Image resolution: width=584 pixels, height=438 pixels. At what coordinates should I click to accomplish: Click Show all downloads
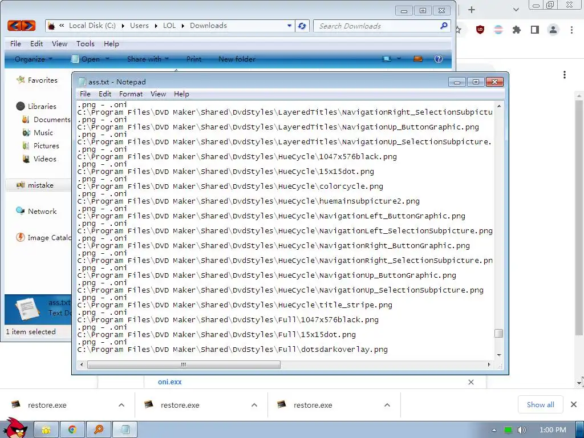(x=540, y=404)
